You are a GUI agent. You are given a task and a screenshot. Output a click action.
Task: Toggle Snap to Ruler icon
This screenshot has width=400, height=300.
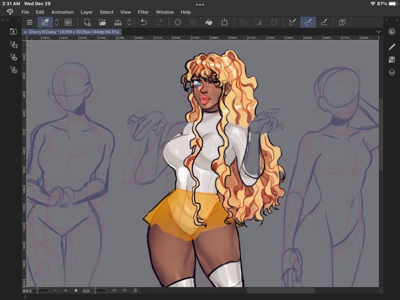(x=292, y=22)
